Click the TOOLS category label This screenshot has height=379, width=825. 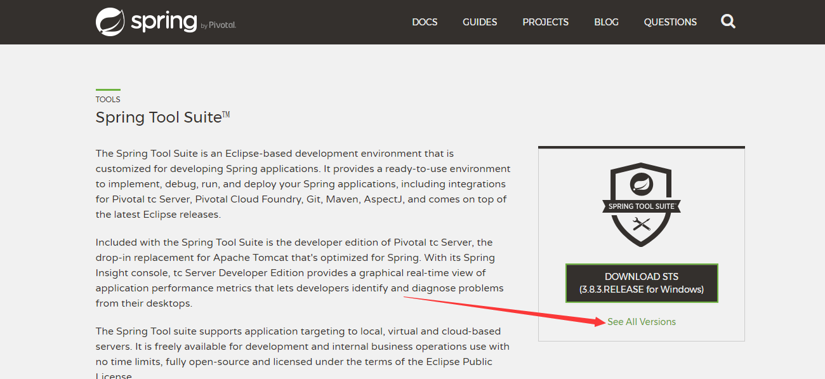[108, 100]
